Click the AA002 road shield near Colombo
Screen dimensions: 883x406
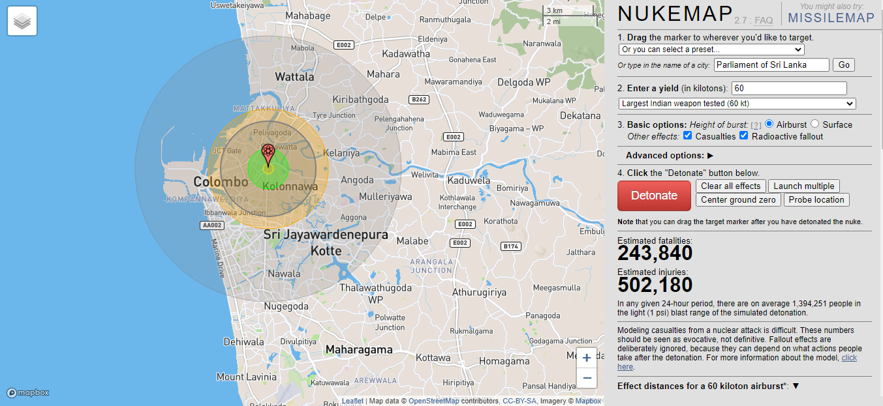point(213,225)
